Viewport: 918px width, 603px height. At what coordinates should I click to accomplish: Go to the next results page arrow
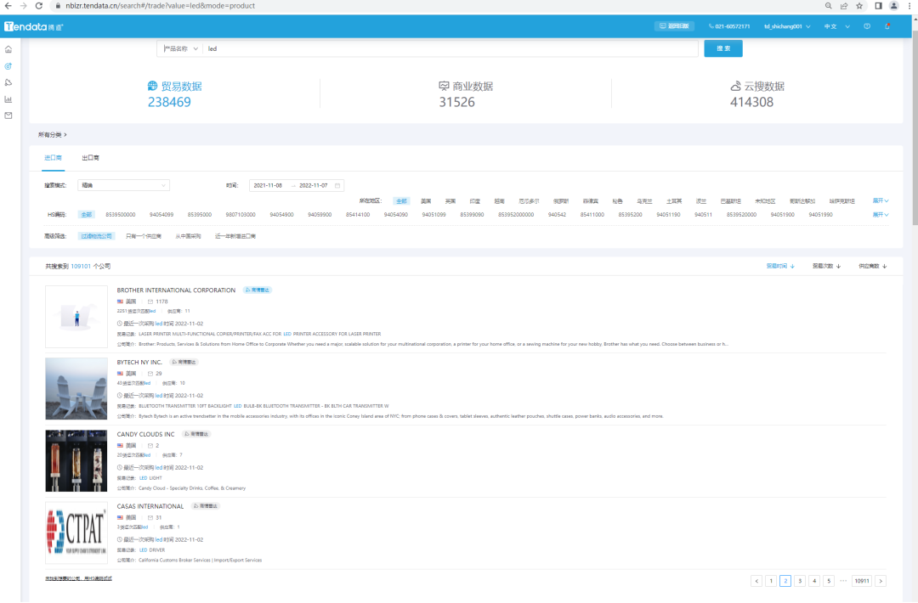[881, 581]
